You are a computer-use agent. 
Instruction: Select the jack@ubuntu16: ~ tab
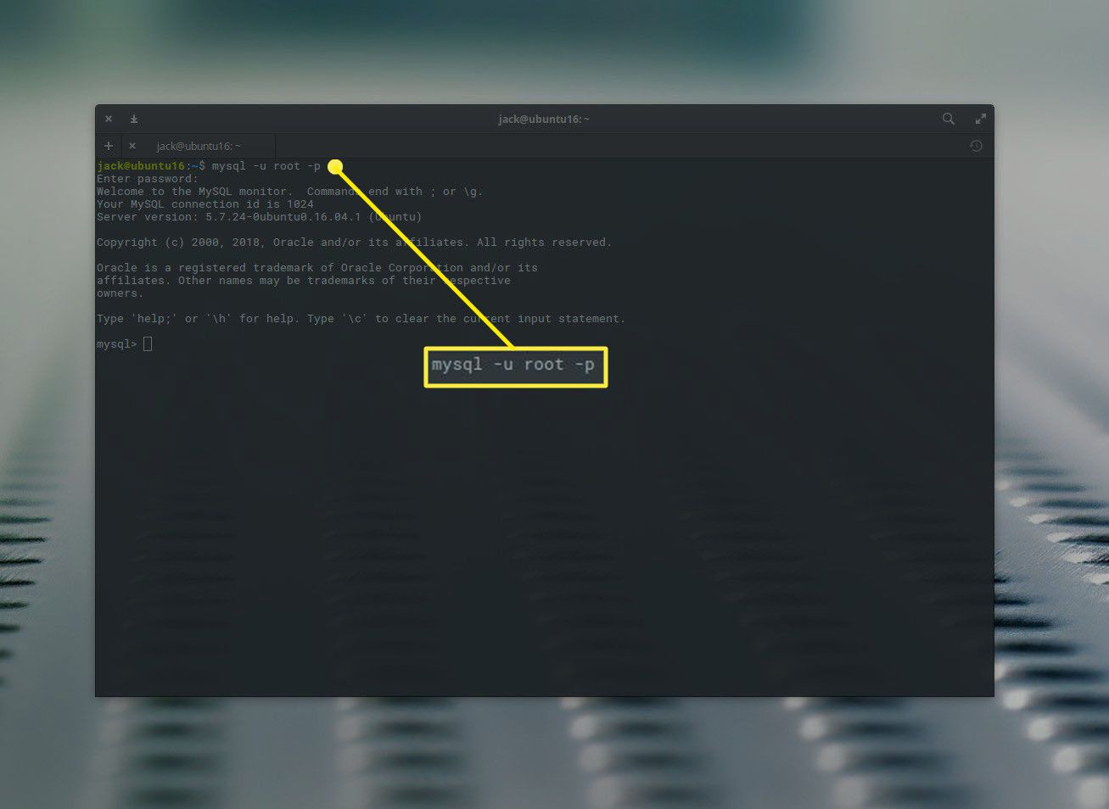pos(199,146)
